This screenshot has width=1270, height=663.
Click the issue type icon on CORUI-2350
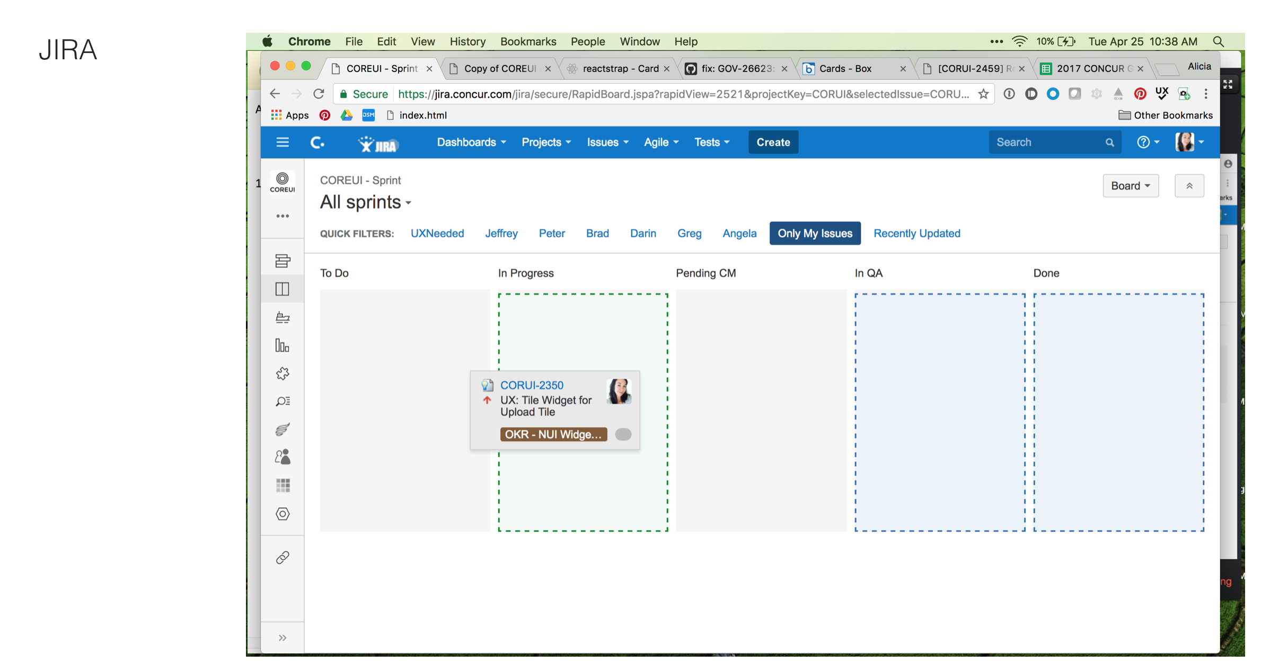pos(487,385)
